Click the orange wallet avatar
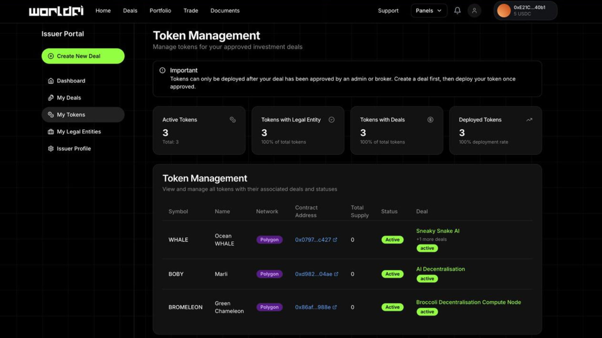 click(x=504, y=11)
